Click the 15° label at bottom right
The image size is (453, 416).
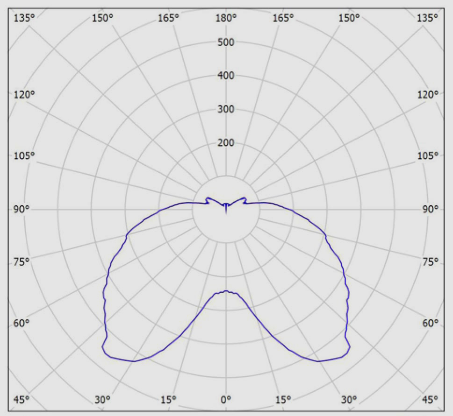point(283,399)
